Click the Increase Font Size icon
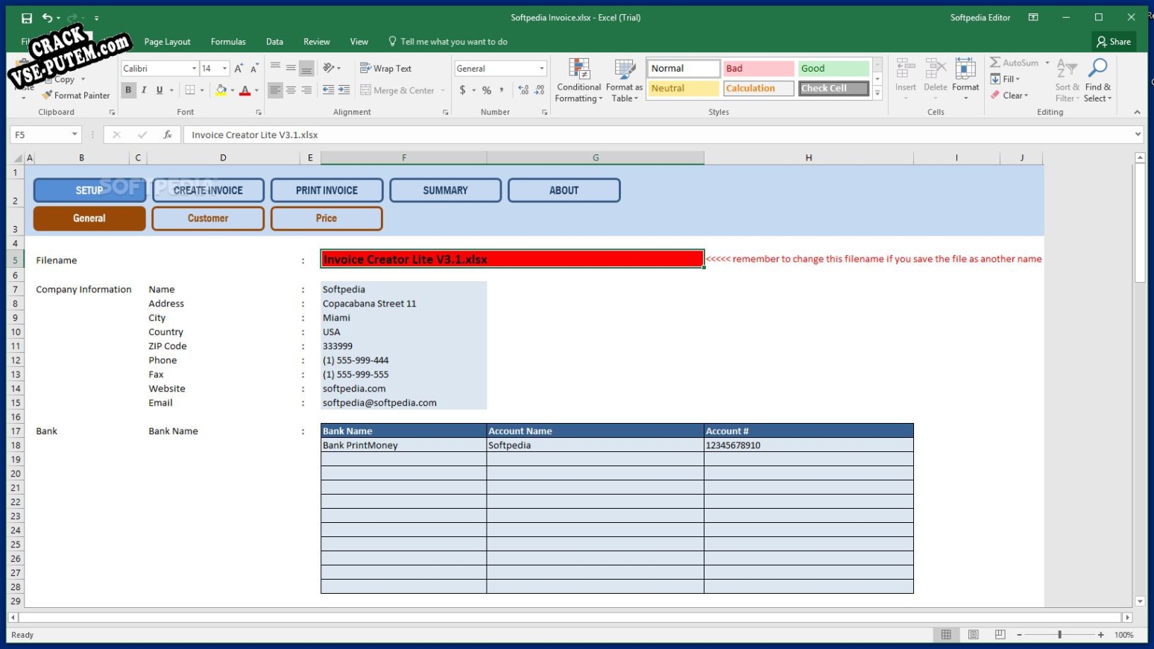Screen dimensions: 1154x649 point(239,69)
